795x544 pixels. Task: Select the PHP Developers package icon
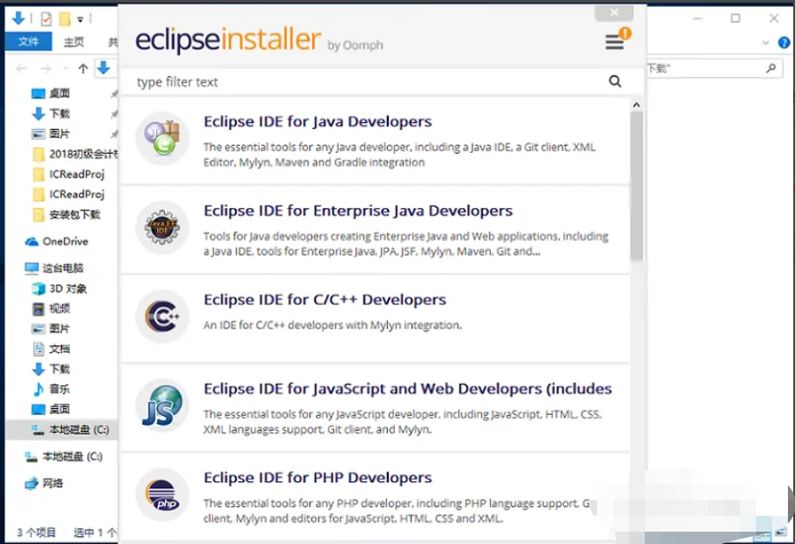click(x=162, y=495)
